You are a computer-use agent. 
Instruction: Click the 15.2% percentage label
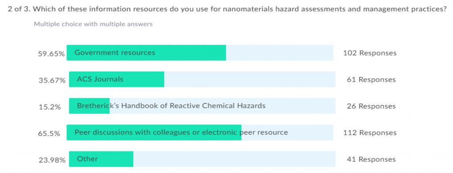50,107
